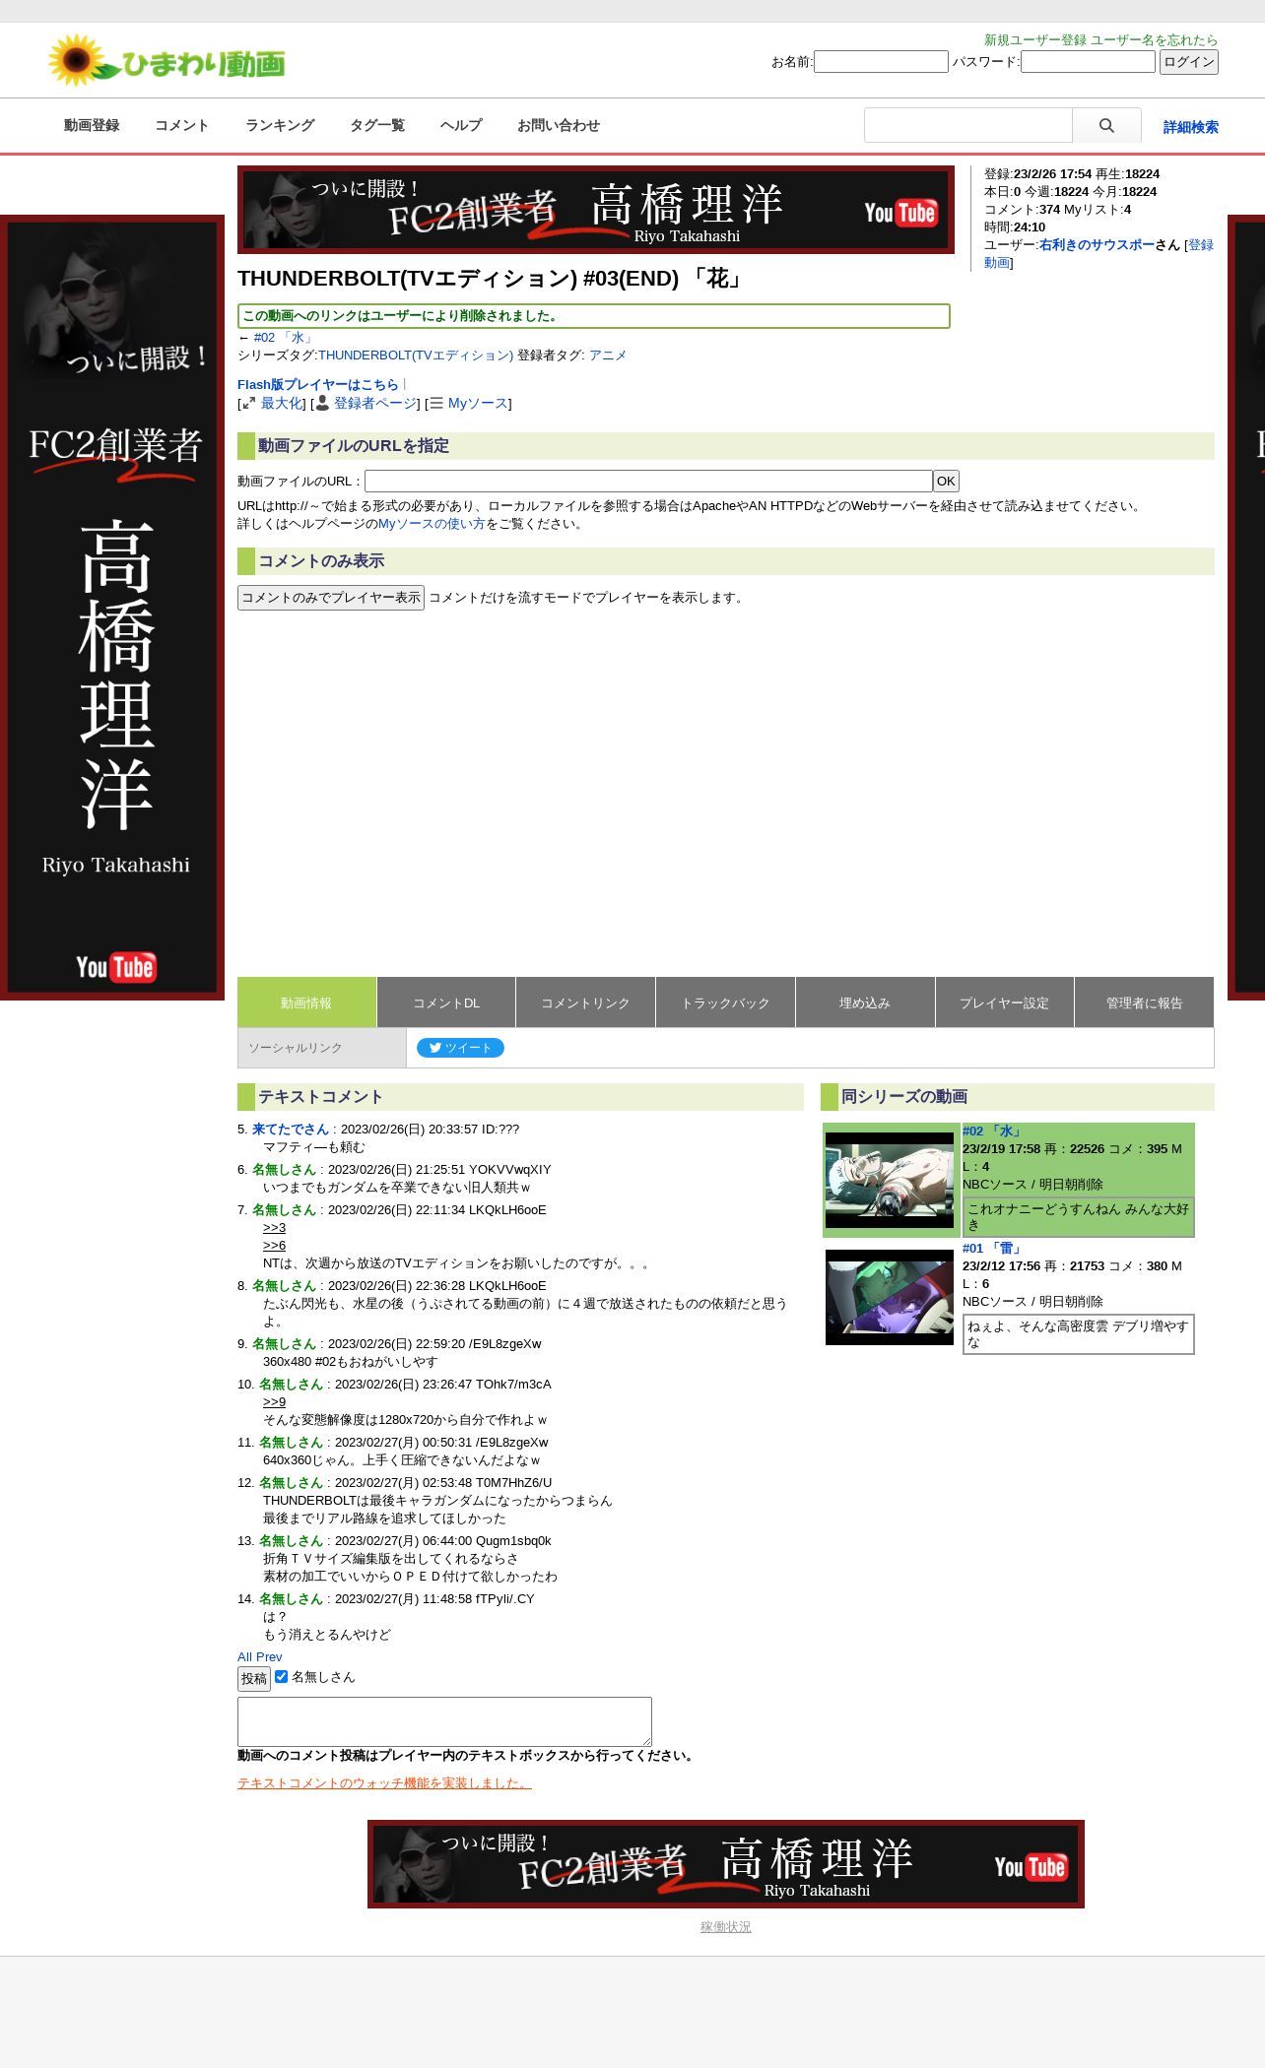Open the 動画登録 menu item
Screen dimensions: 1265x2068
coord(92,125)
